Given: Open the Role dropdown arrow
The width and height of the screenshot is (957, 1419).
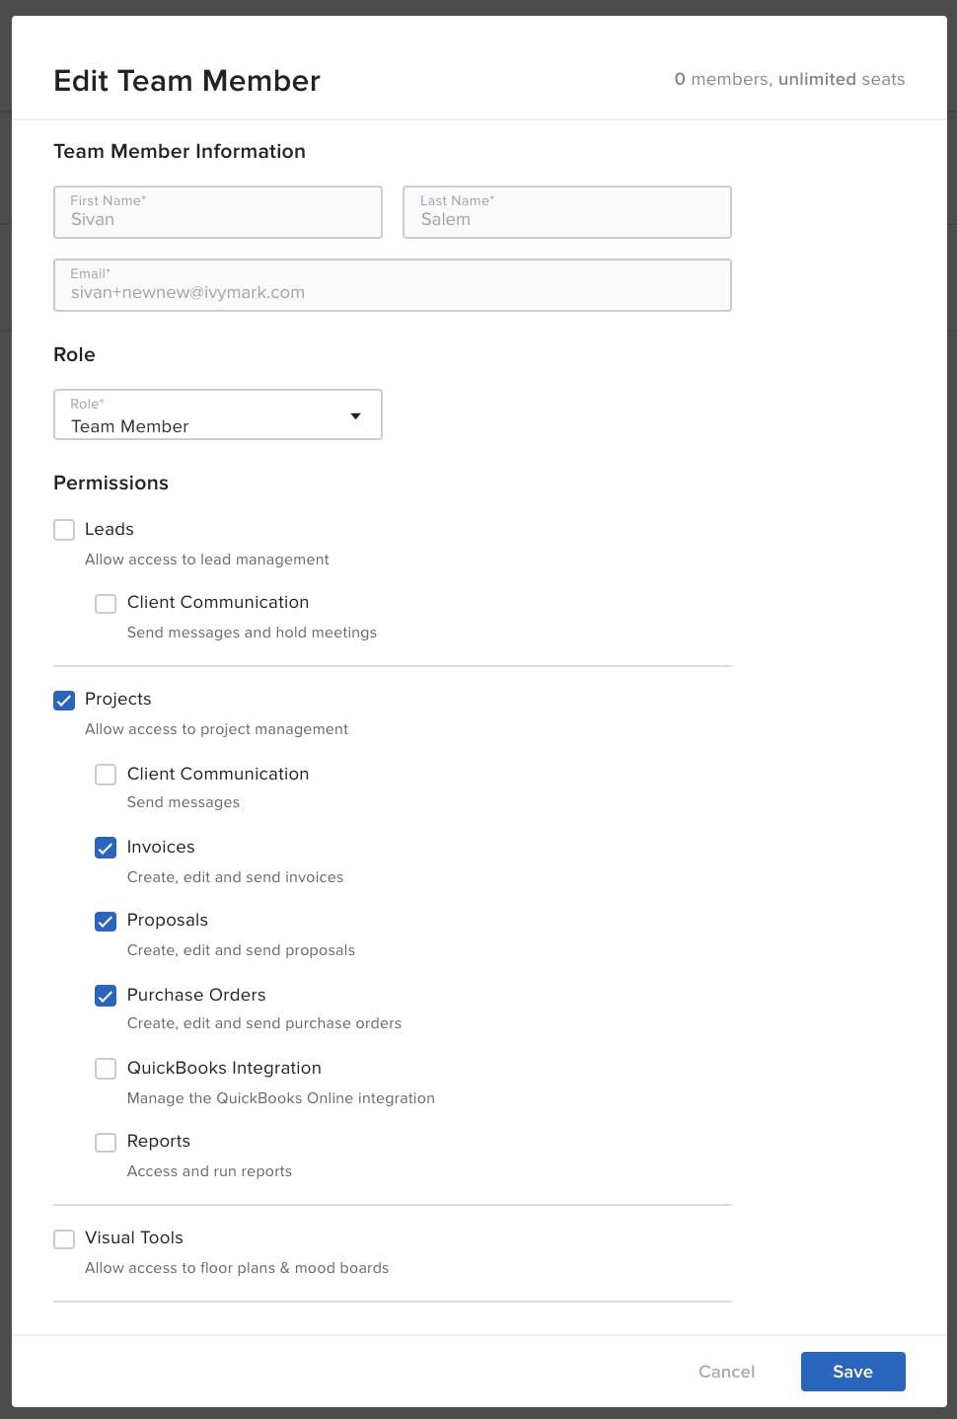Looking at the screenshot, I should click(355, 416).
